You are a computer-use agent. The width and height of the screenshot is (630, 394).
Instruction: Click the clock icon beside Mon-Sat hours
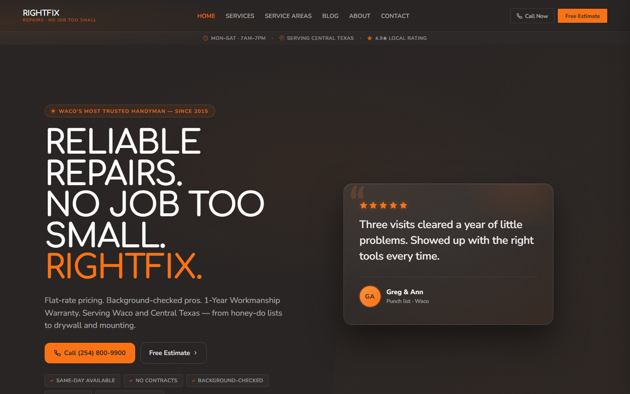(206, 38)
